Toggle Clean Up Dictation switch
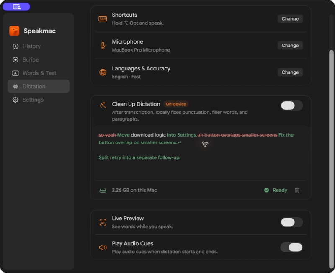Image resolution: width=335 pixels, height=273 pixels. pos(291,106)
